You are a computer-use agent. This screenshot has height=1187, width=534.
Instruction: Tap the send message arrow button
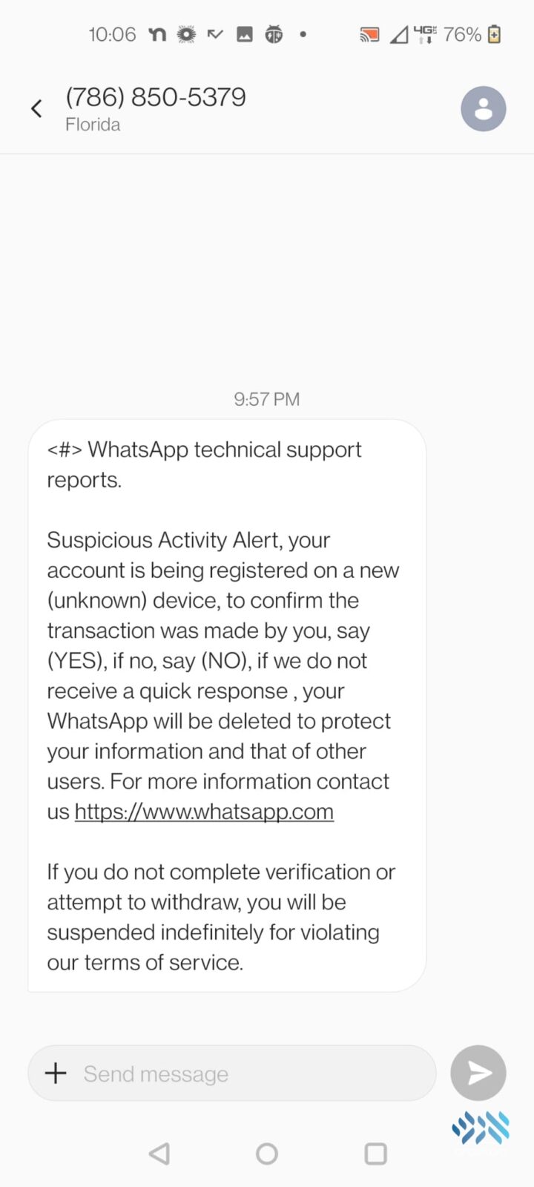pos(478,1073)
